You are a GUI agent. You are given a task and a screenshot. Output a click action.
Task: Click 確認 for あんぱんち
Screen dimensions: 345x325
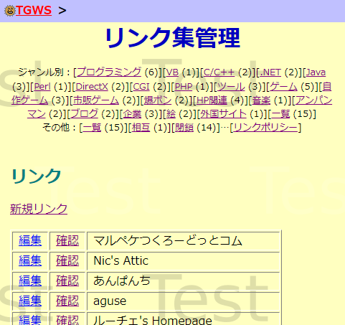(x=67, y=281)
